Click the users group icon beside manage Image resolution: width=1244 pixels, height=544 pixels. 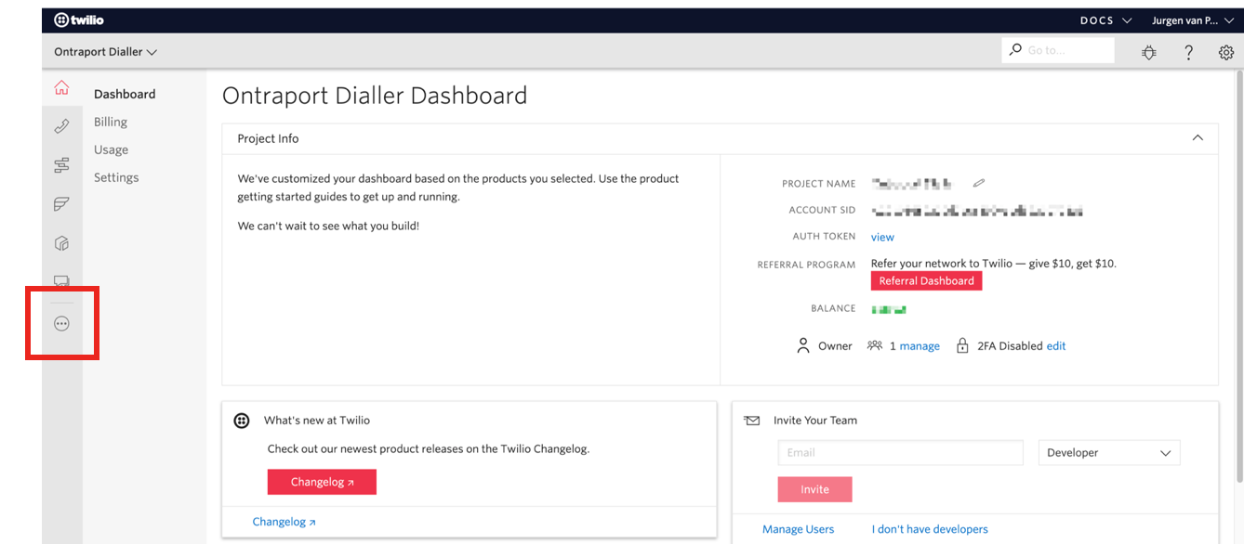(x=874, y=345)
